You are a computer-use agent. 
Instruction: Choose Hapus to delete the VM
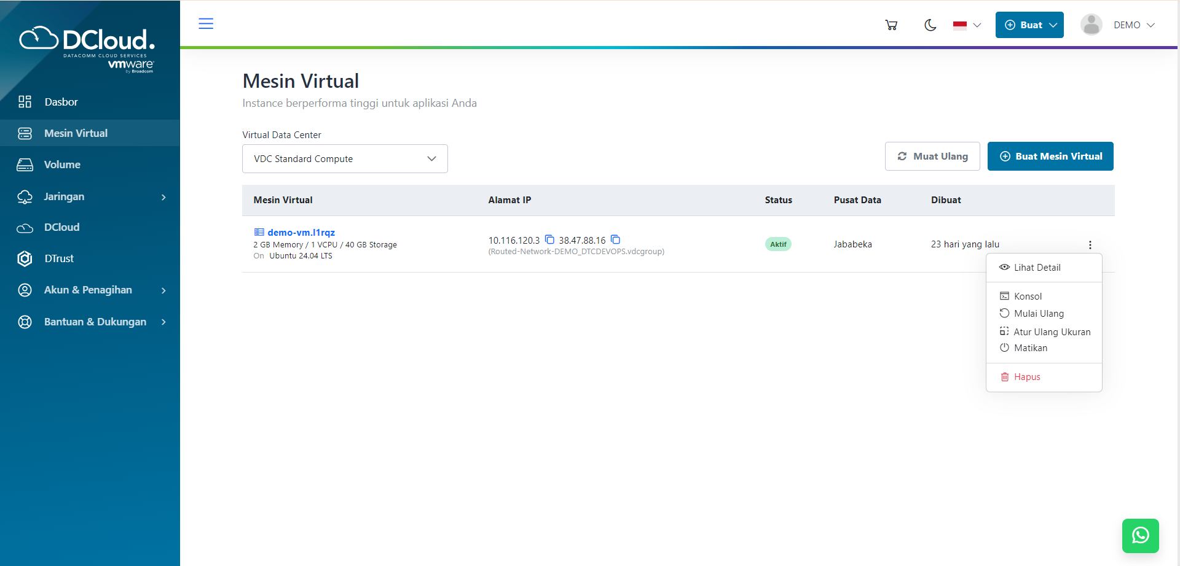tap(1026, 377)
